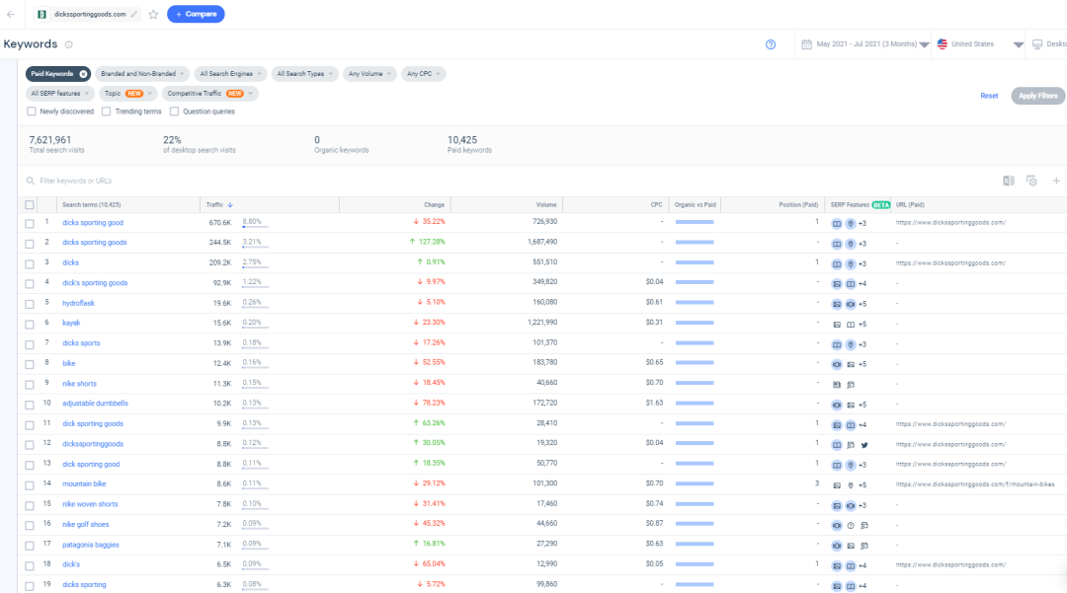Click the edit pencil next to dickssportinggoods.com

point(134,15)
